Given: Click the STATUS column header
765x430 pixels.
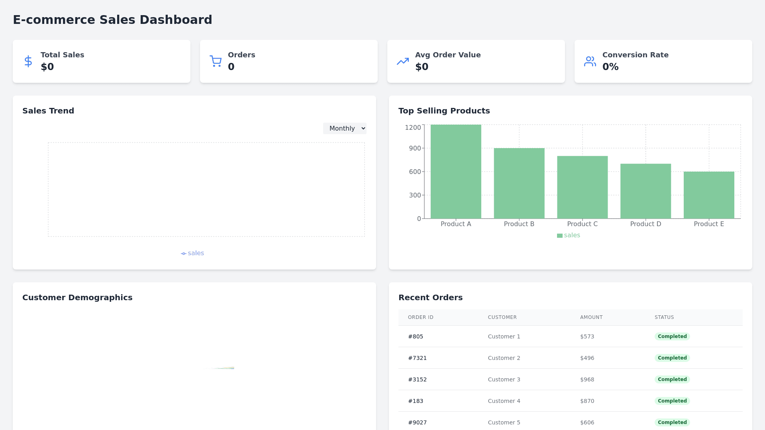Looking at the screenshot, I should [x=664, y=317].
